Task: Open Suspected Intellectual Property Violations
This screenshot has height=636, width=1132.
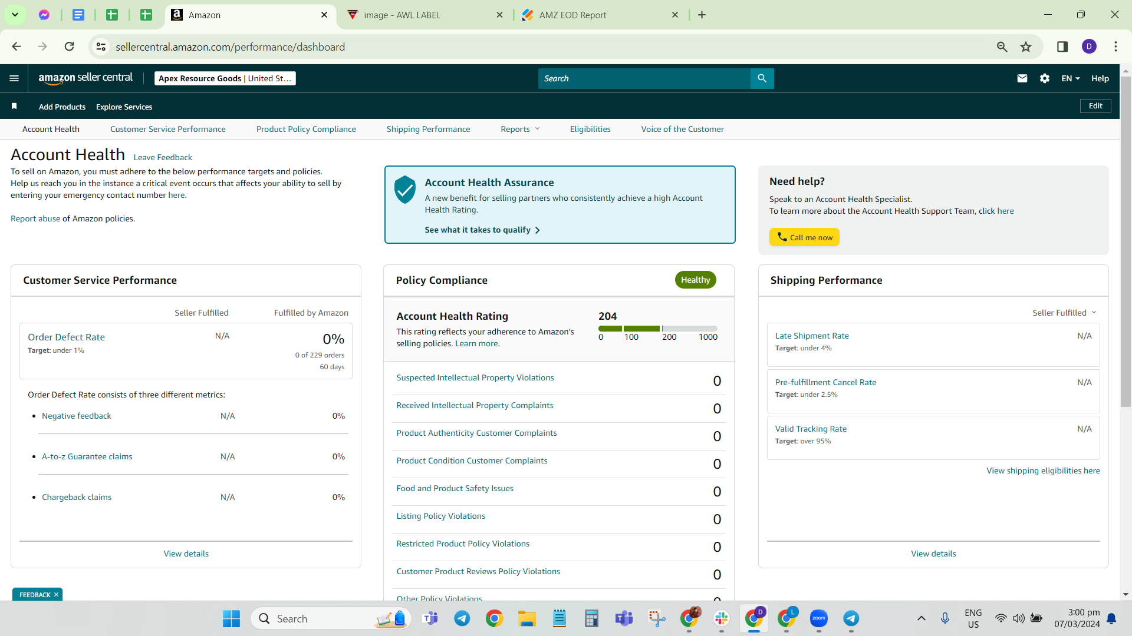Action: 475,377
